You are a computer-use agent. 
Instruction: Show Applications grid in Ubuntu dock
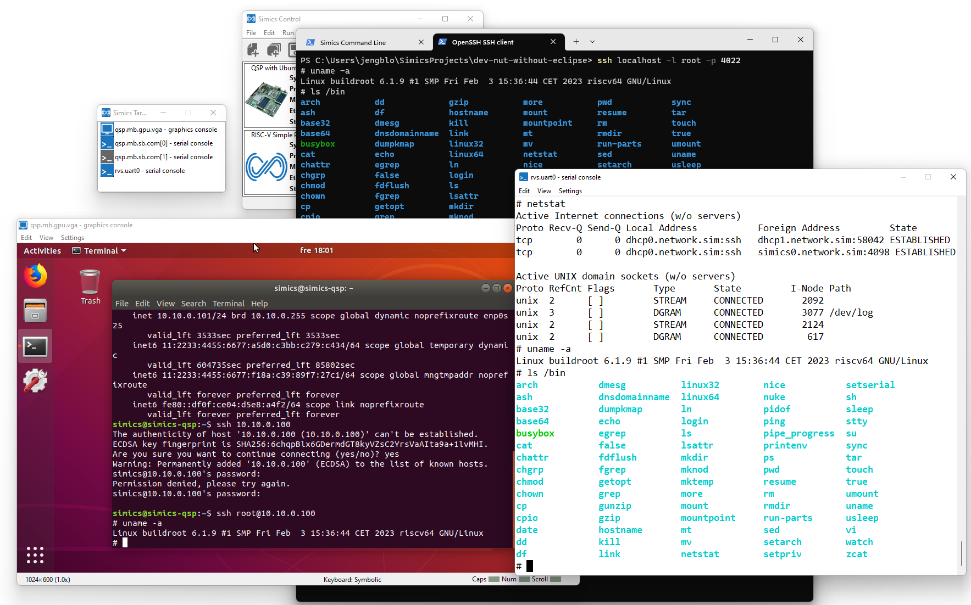[x=35, y=555]
